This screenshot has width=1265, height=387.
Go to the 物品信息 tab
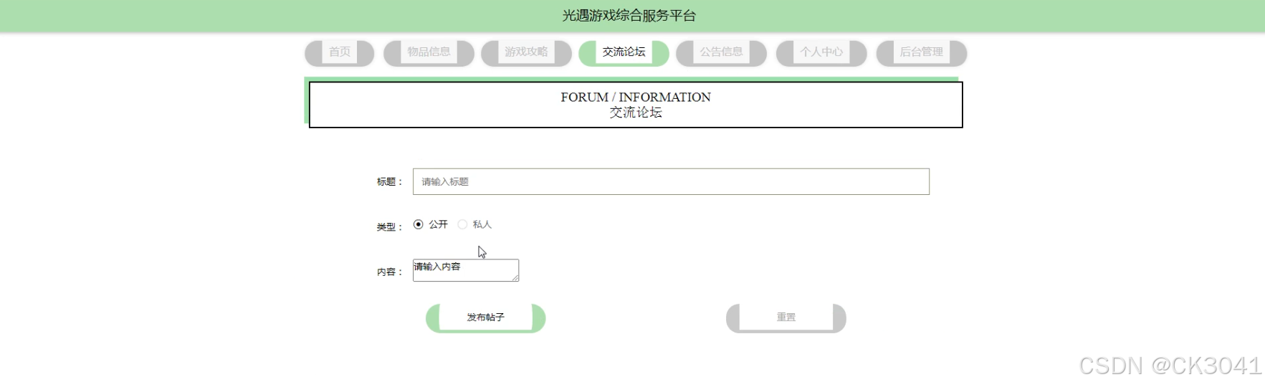pyautogui.click(x=429, y=52)
